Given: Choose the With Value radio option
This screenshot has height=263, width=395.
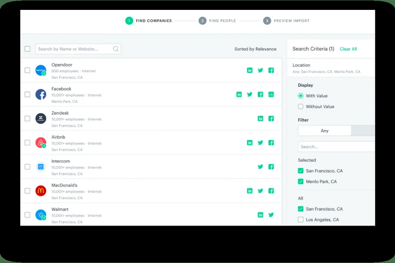Looking at the screenshot, I should pyautogui.click(x=301, y=96).
